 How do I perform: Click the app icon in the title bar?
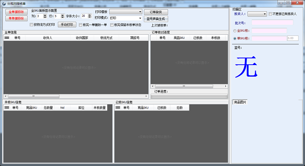(4, 3)
